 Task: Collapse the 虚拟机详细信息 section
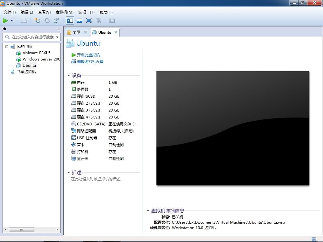pyautogui.click(x=148, y=210)
